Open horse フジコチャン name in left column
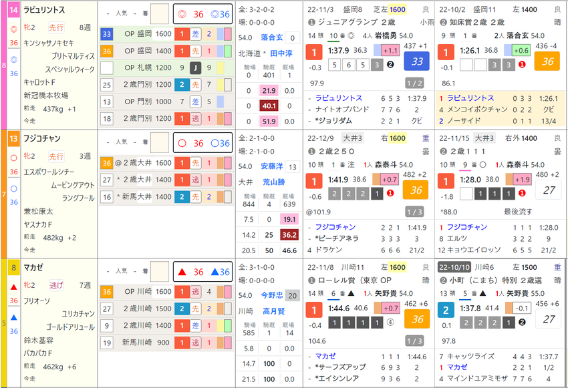This screenshot has width=568, height=388. 42,139
